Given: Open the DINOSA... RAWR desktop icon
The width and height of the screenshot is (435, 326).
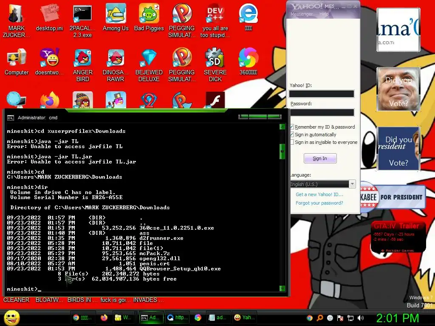Looking at the screenshot, I should (116, 65).
